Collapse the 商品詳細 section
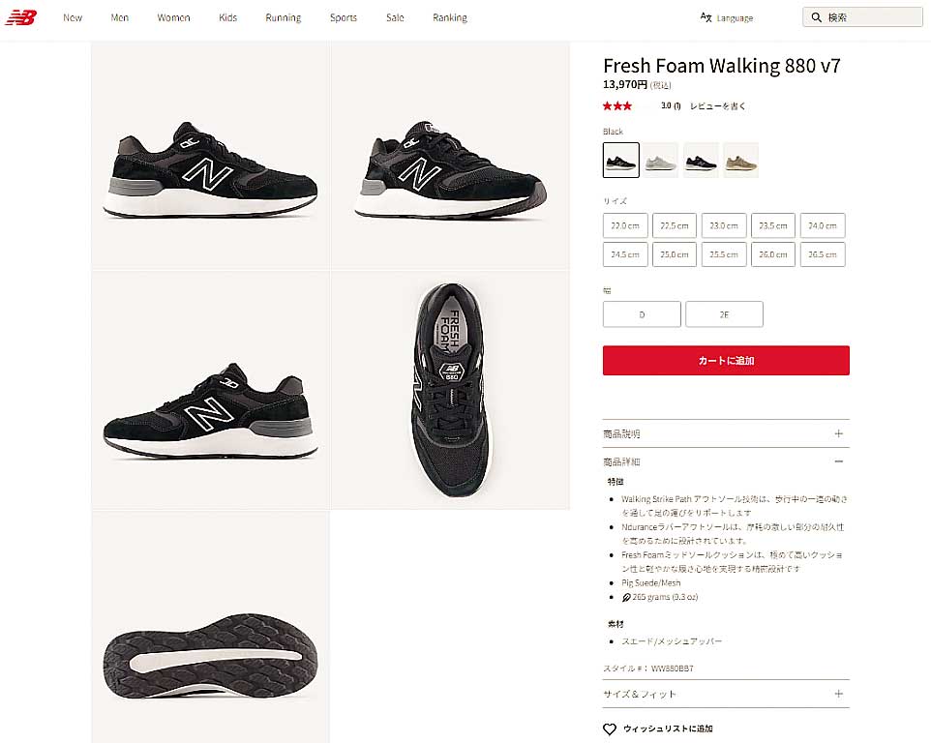Viewport: 931px width, 743px height. 838,461
